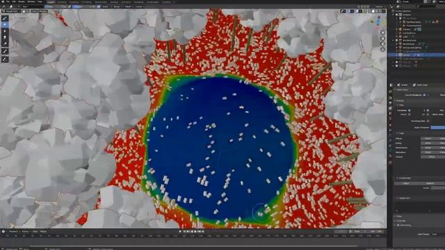Switch to the Layout workspace tab
The width and height of the screenshot is (445, 250).
click(51, 2)
